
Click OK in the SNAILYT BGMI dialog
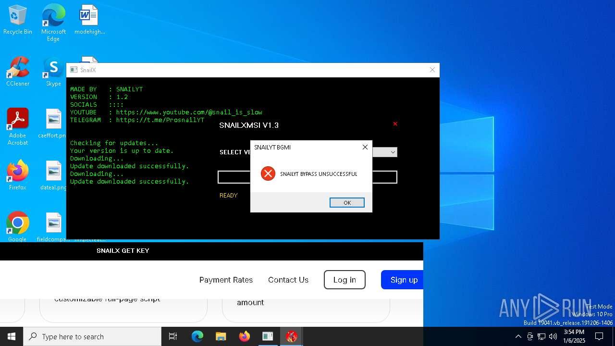[x=347, y=203]
